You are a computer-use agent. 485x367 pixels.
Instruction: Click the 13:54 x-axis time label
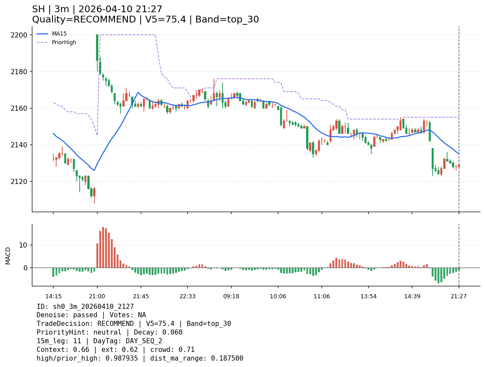click(368, 296)
